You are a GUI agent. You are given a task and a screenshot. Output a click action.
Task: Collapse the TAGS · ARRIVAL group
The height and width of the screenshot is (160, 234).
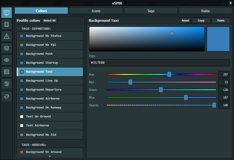[19, 145]
